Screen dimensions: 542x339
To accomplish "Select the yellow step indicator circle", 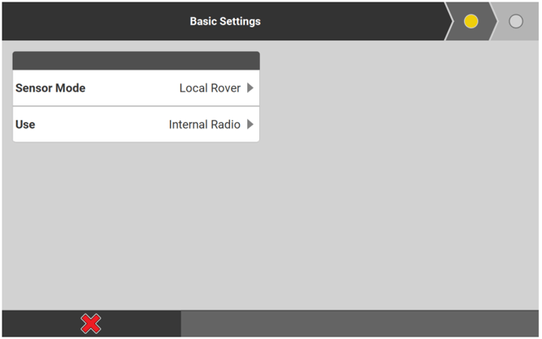I will pyautogui.click(x=471, y=21).
